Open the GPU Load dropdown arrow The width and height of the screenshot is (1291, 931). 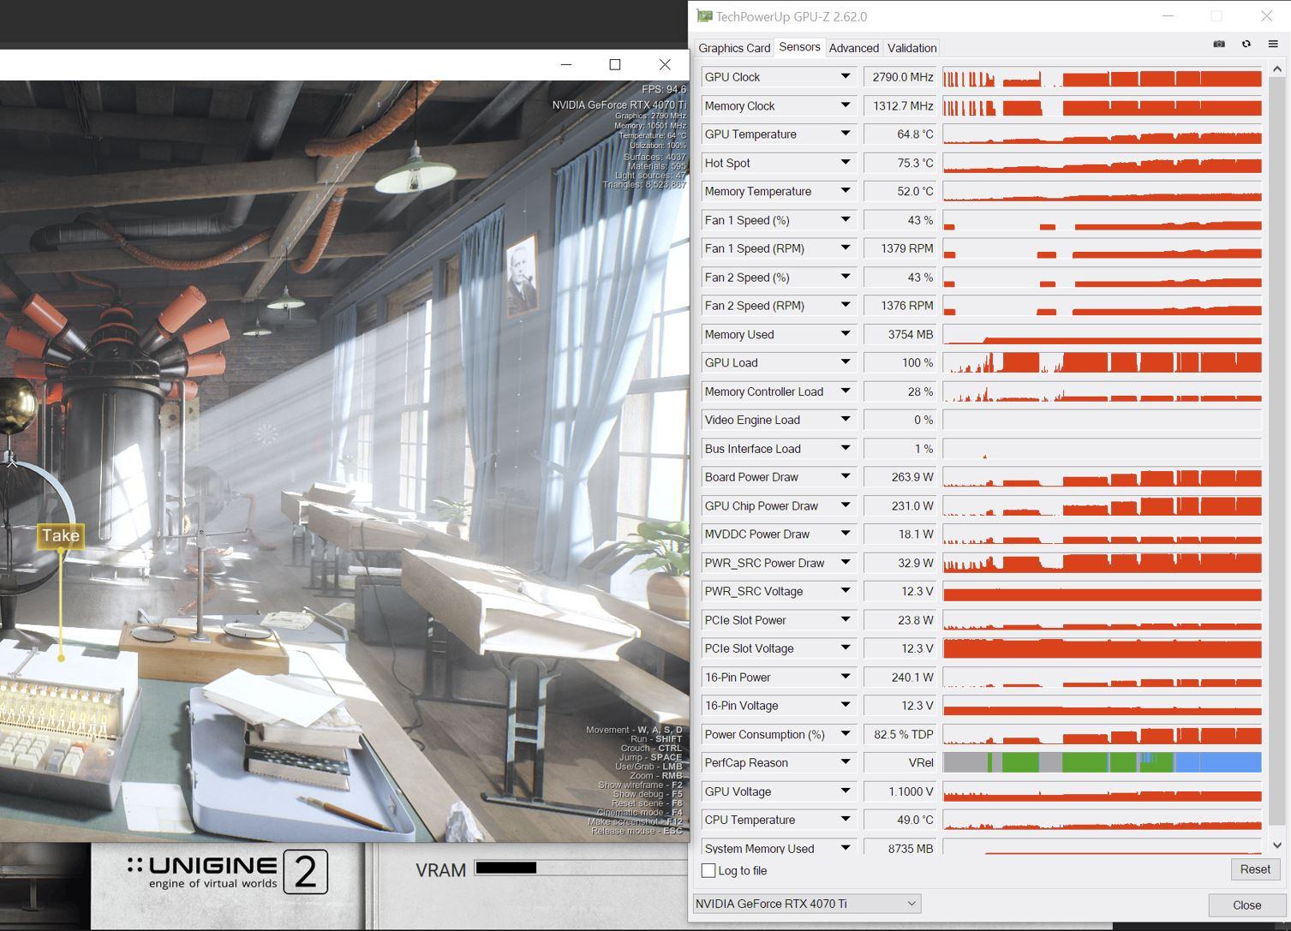click(x=846, y=363)
